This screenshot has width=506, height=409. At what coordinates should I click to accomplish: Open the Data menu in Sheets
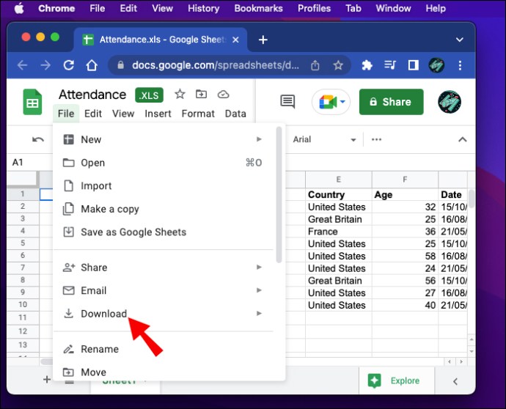pos(235,114)
